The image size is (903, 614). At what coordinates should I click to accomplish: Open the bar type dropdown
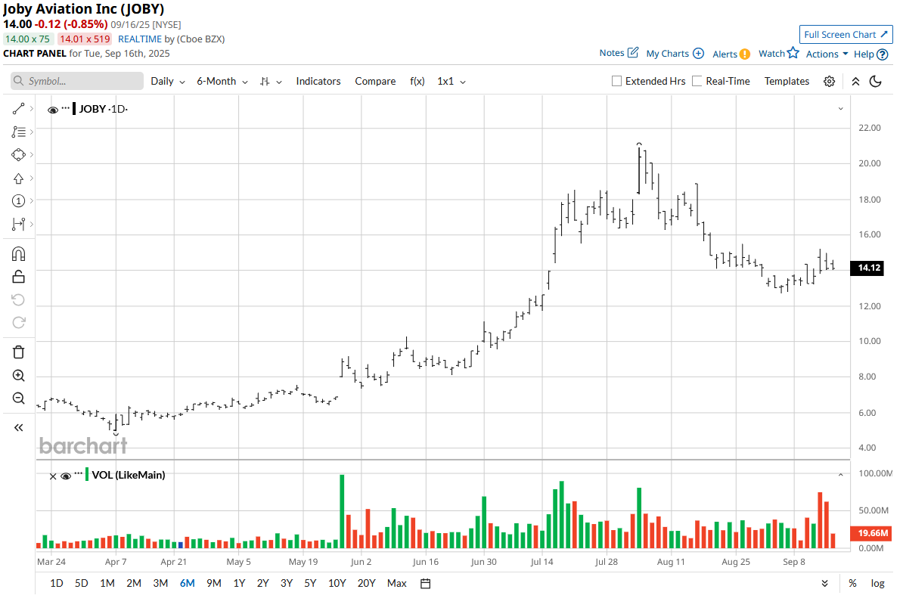[271, 81]
